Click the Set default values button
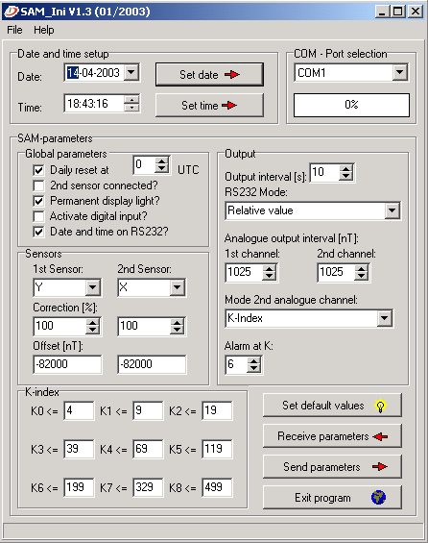The image size is (428, 543). [332, 406]
